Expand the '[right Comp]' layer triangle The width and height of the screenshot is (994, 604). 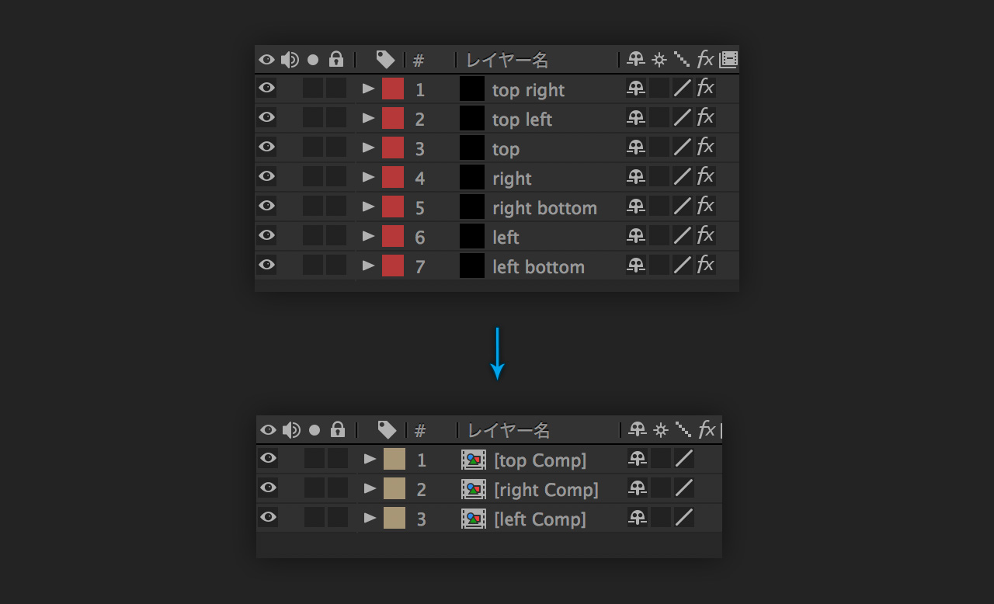[x=370, y=488]
